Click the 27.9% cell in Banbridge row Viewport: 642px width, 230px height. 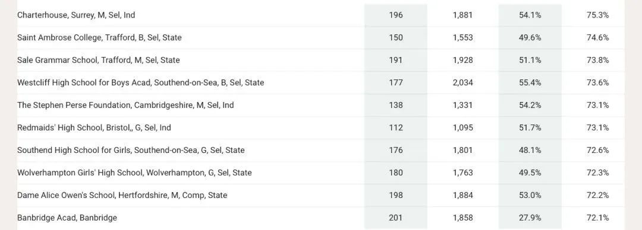(530, 218)
